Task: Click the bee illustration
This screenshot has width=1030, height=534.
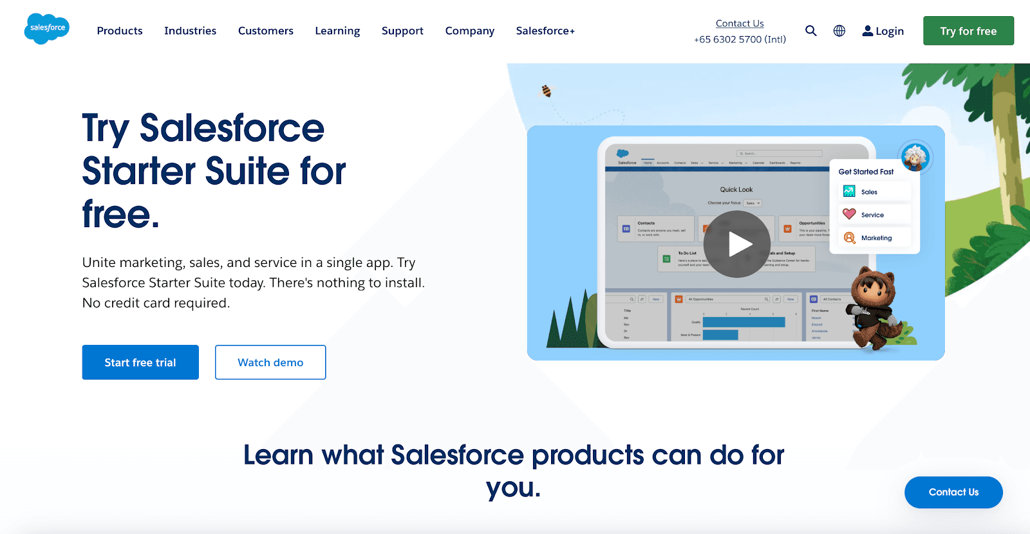Action: click(x=546, y=91)
